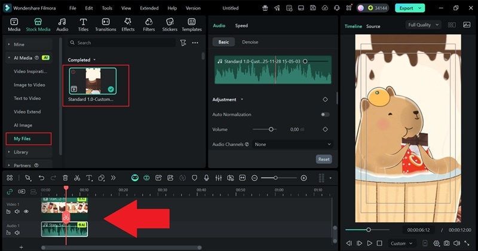
Task: Open the Audio library tab
Action: [x=62, y=25]
